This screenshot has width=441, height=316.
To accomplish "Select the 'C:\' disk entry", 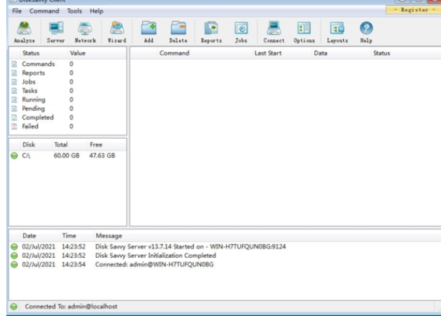I will tap(26, 156).
